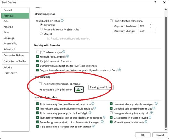Go to the Customize Ribbon category
Image resolution: width=169 pixels, height=139 pixels.
13,55
